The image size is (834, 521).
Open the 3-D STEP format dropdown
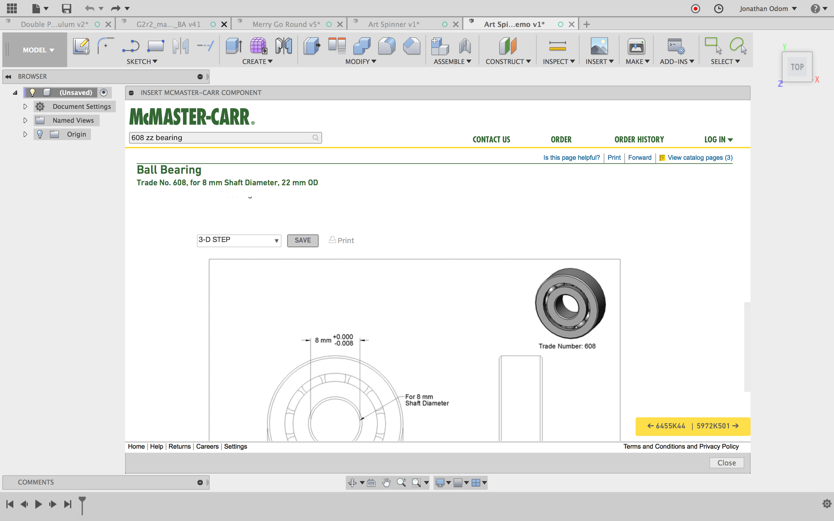click(239, 240)
